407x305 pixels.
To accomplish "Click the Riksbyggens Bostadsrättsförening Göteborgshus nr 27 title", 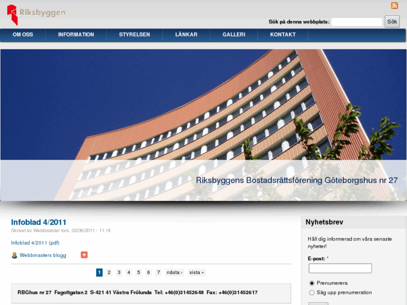I will (297, 180).
